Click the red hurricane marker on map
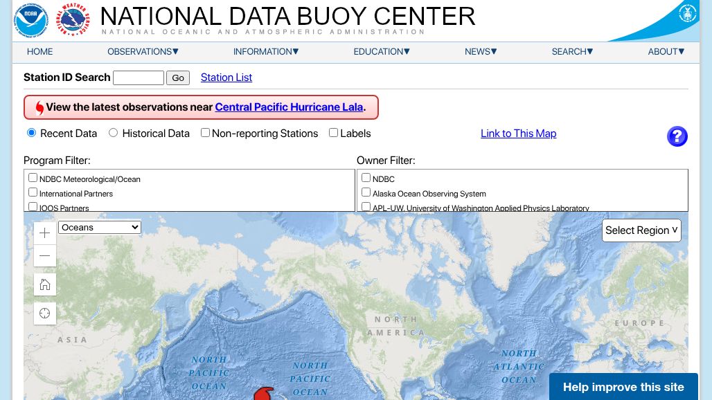 tap(263, 393)
